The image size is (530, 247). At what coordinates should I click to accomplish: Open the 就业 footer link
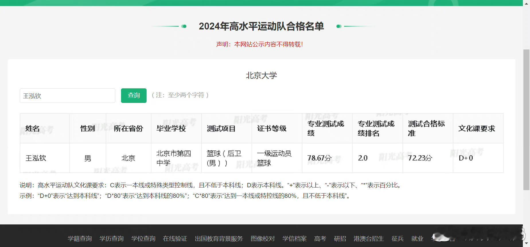click(417, 238)
